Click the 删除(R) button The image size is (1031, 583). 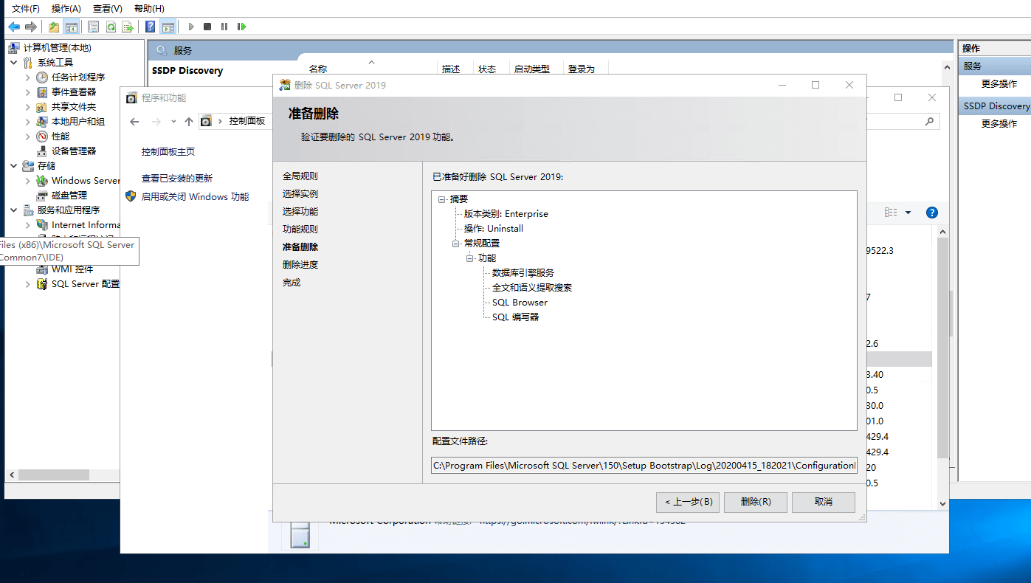[x=756, y=502]
